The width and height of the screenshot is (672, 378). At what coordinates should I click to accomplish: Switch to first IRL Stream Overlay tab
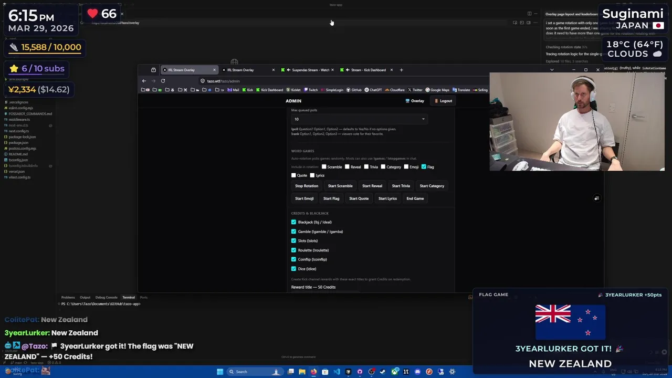pos(189,70)
